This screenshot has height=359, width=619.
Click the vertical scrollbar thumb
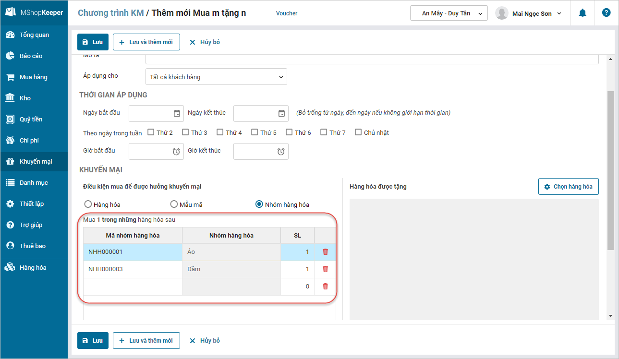point(610,170)
